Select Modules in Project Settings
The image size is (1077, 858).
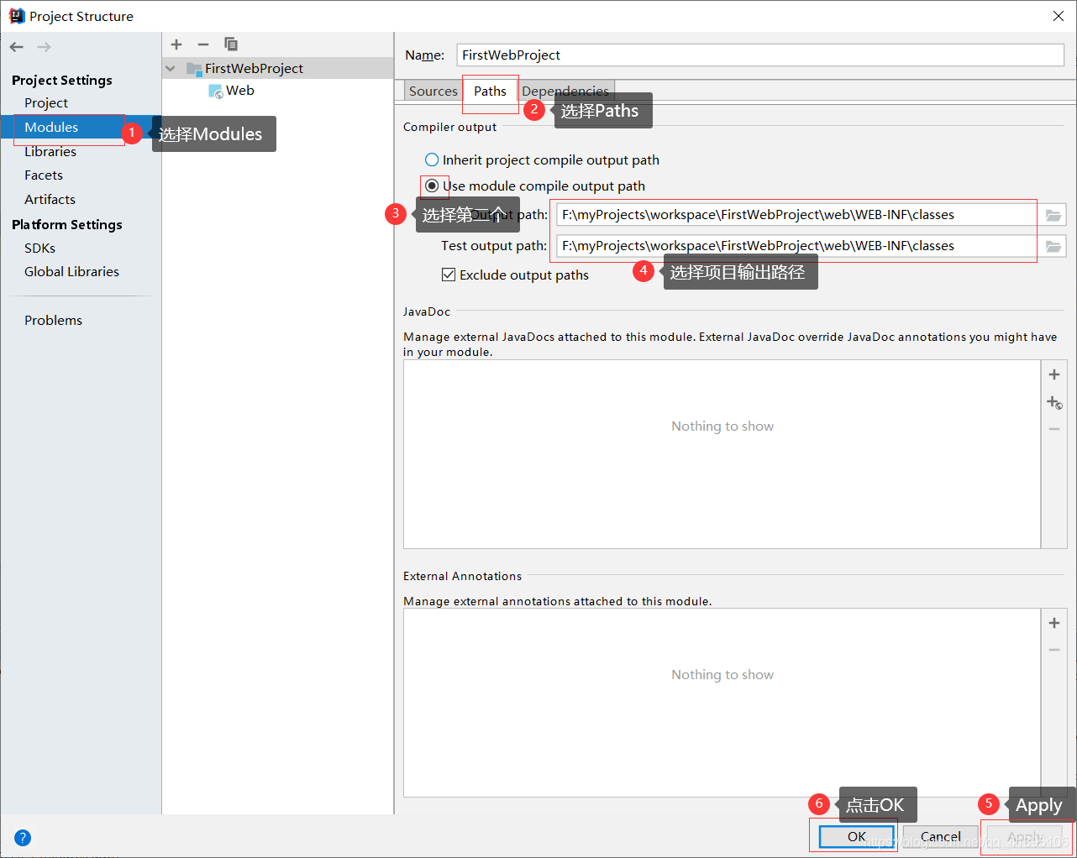[51, 127]
